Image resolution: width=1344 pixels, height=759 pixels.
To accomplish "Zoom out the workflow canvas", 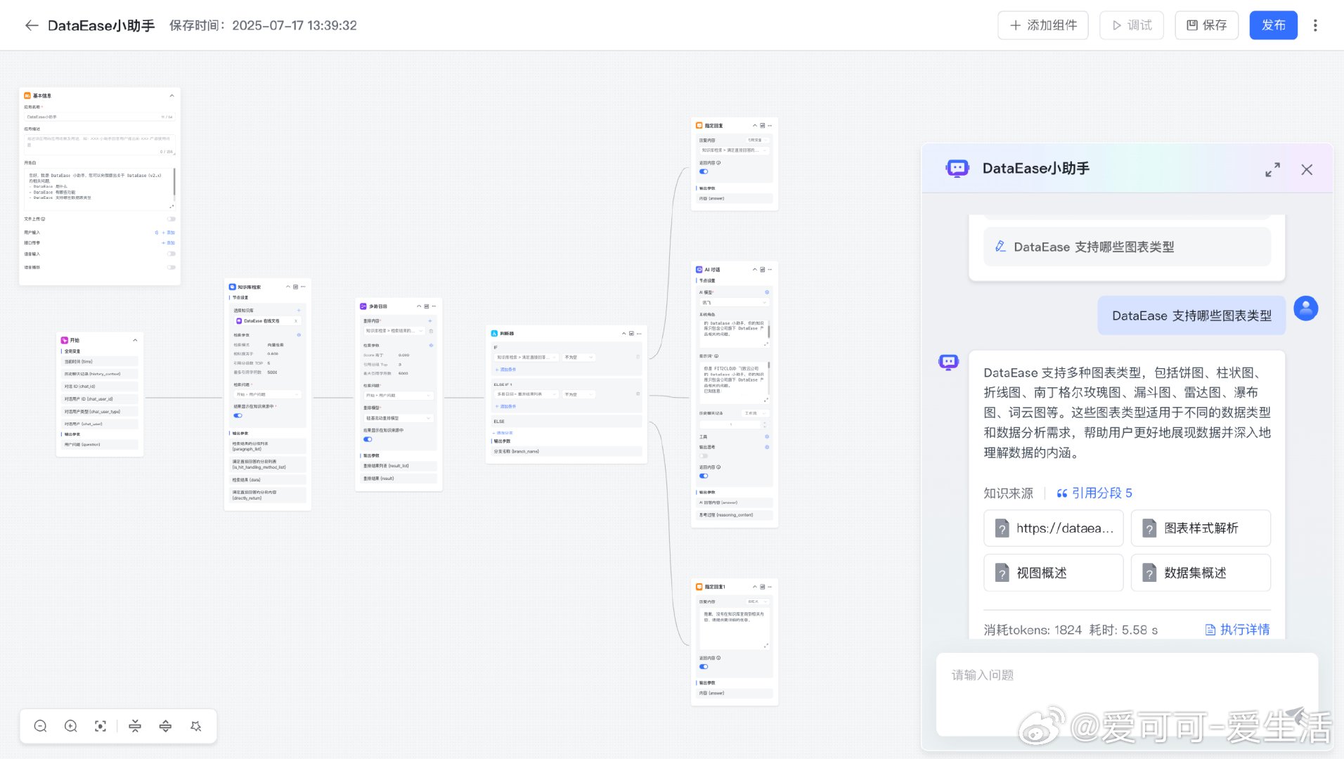I will click(x=40, y=726).
